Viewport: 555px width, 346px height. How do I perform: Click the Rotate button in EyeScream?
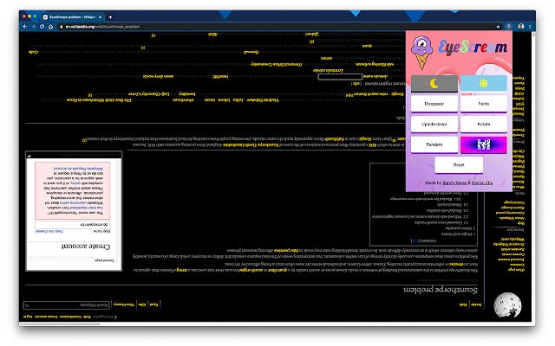(x=484, y=125)
